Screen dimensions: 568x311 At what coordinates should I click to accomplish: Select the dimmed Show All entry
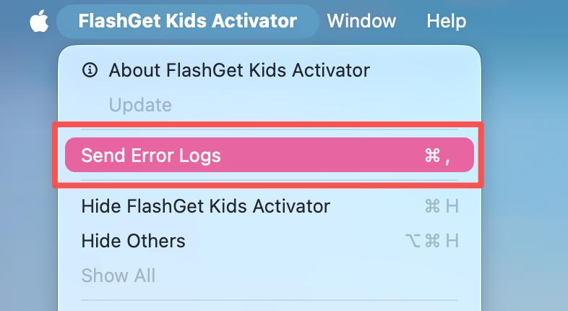tap(118, 275)
